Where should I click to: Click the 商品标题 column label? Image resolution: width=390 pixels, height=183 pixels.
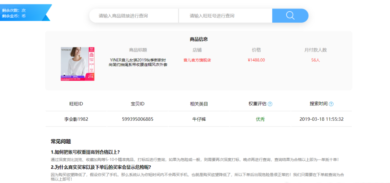(x=138, y=50)
